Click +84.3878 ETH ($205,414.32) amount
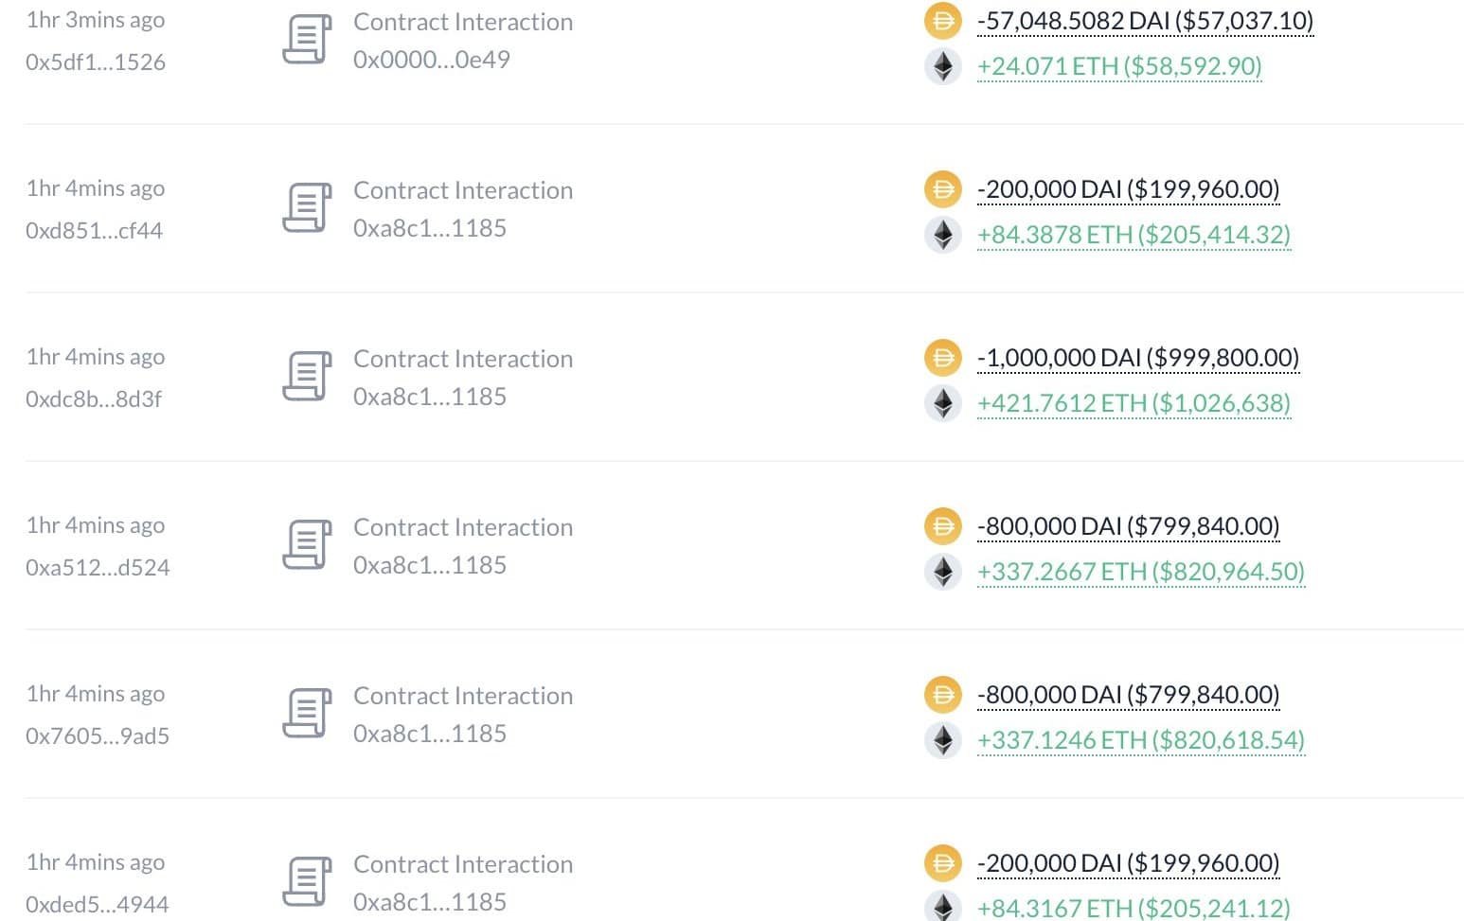Viewport: 1464px width, 921px height. 1134,235
